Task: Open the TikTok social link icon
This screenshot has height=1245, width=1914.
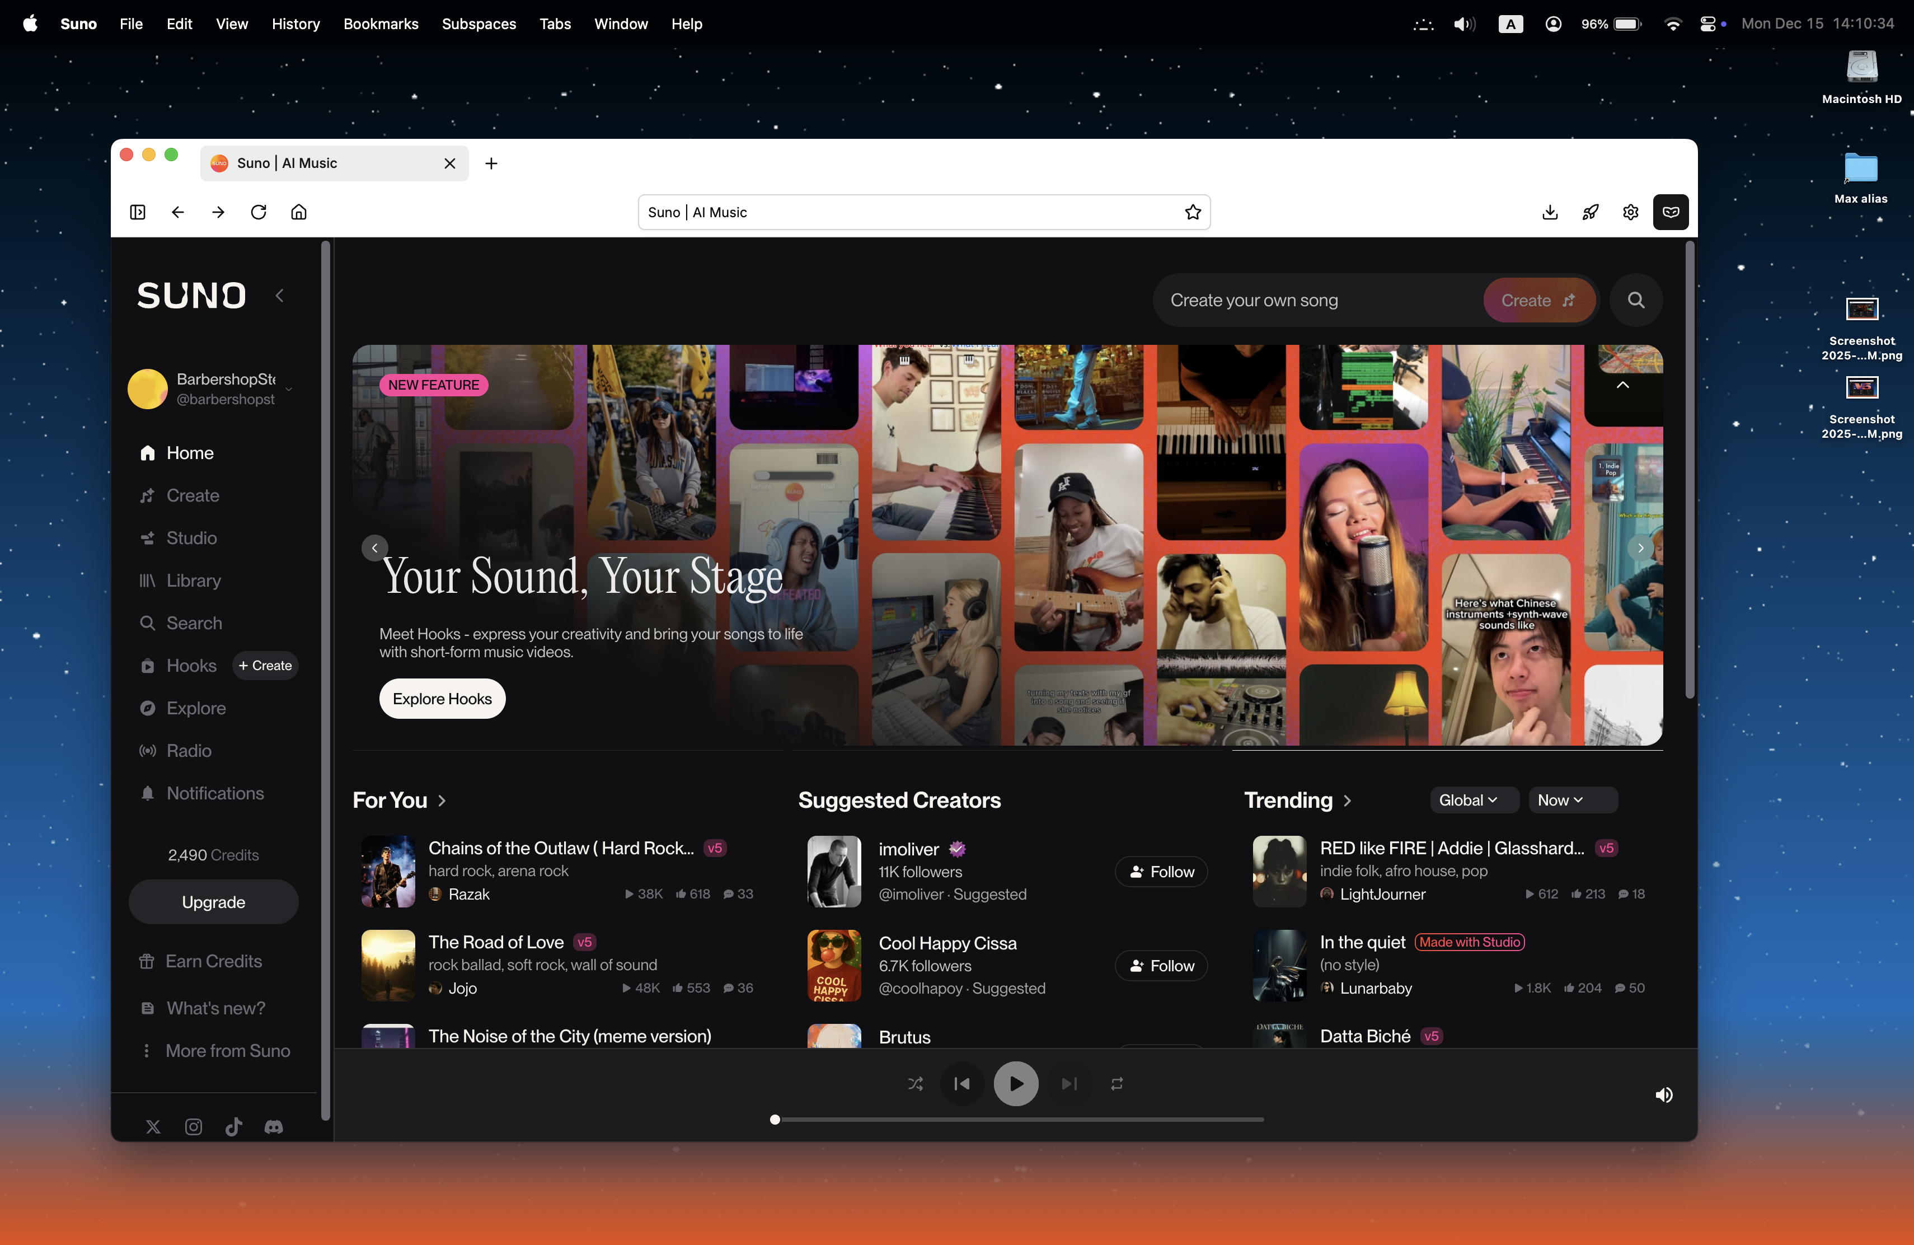Action: [x=233, y=1127]
